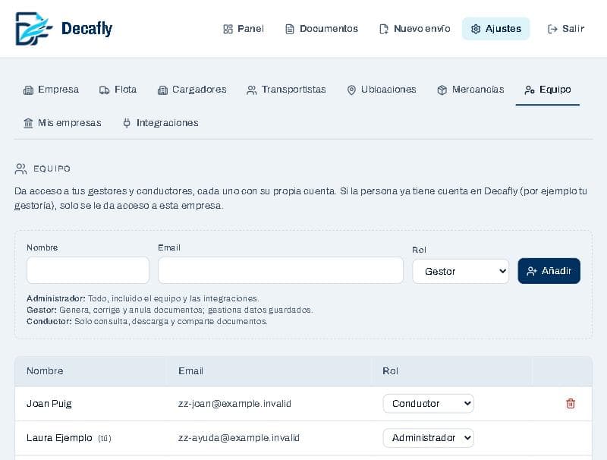The width and height of the screenshot is (607, 460).
Task: Open the Rol dropdown showing Gestor
Action: pos(461,271)
